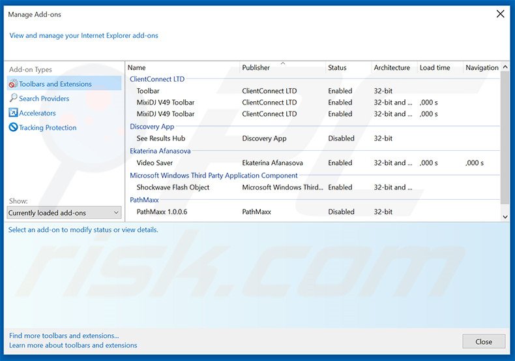515x361 pixels.
Task: Click the list scrollbar down arrow
Action: (505, 217)
